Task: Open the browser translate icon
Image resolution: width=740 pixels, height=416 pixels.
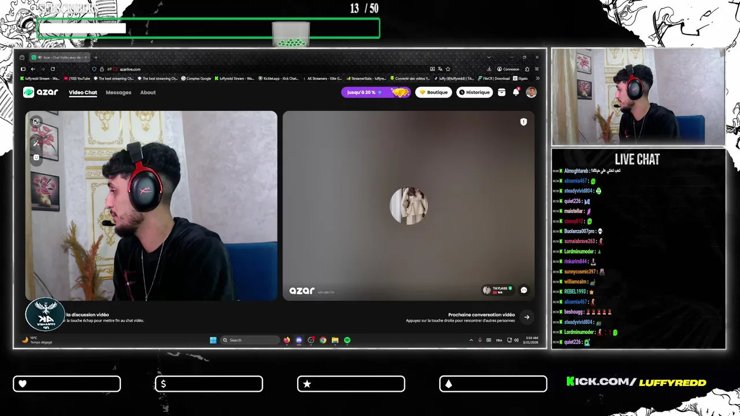Action: [x=440, y=69]
